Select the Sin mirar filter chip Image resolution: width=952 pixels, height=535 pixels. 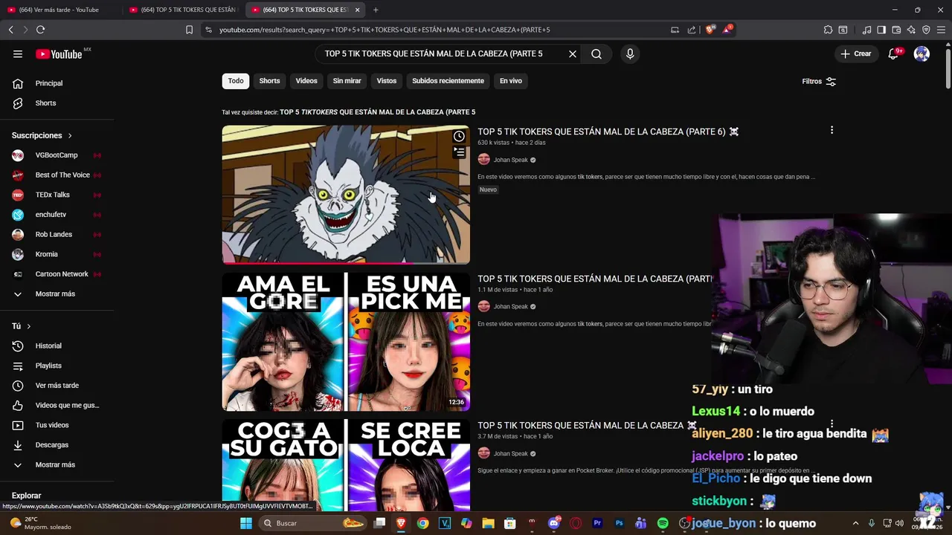347,81
